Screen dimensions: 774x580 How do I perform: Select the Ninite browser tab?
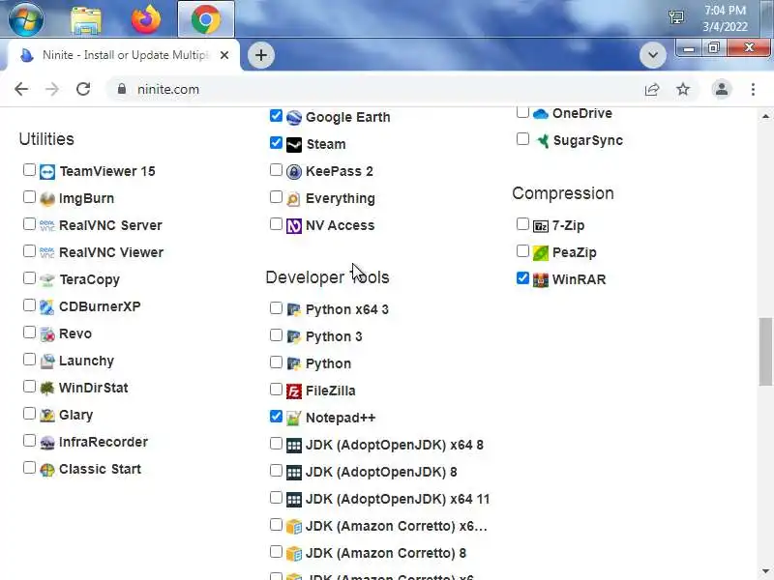(124, 55)
